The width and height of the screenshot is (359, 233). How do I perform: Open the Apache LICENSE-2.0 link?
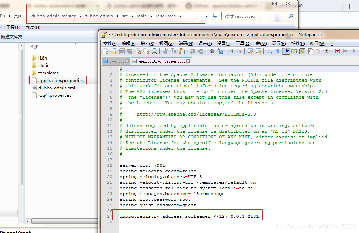coord(196,114)
